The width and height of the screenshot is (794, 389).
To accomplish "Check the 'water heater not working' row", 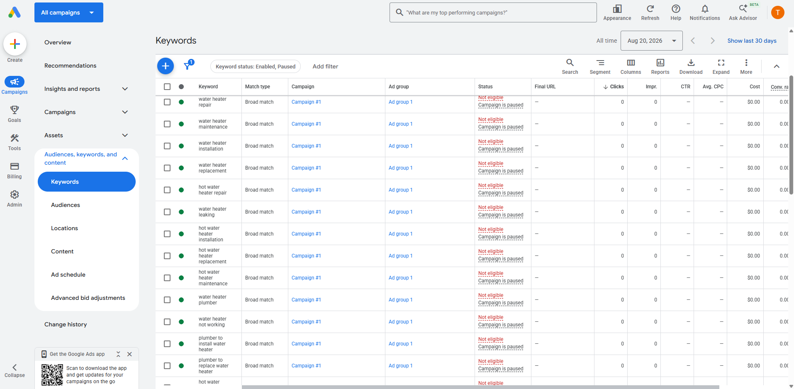I will pos(167,322).
